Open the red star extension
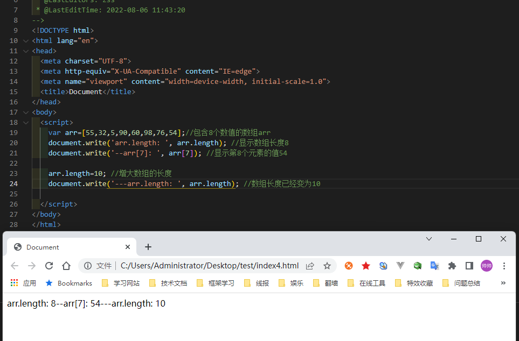519x341 pixels. point(366,266)
